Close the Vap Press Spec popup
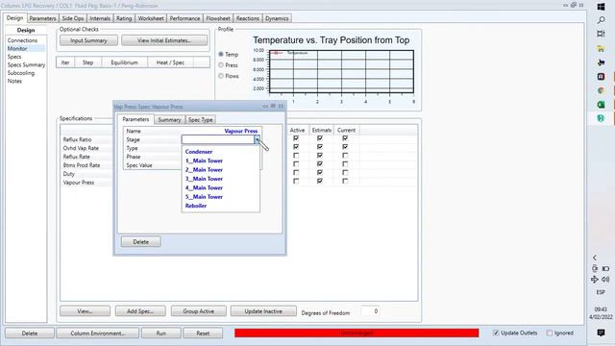This screenshot has width=615, height=346. (x=281, y=106)
